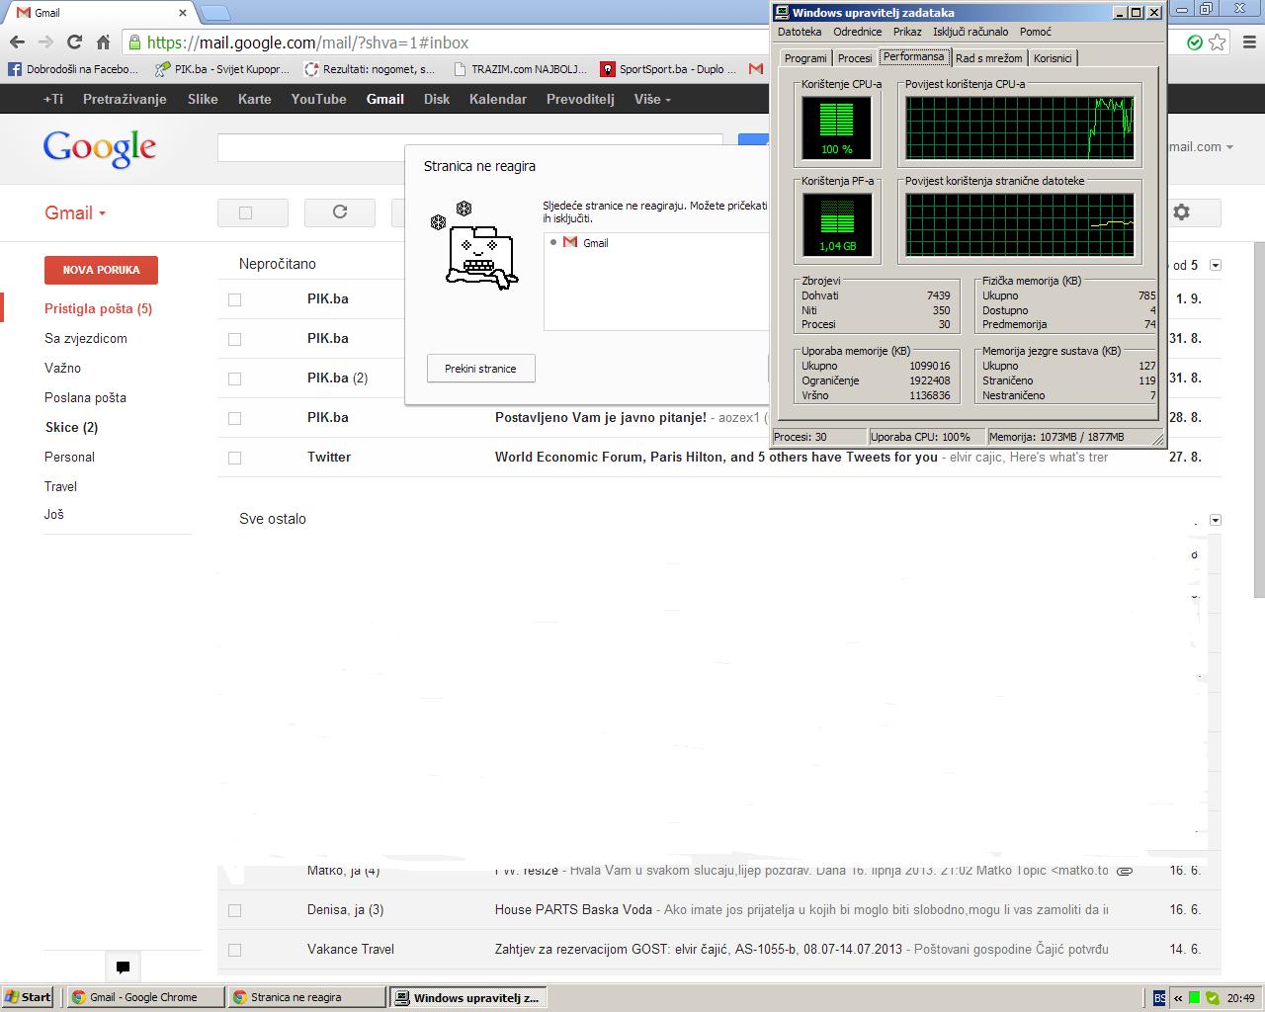Click the Chrome address bar URL
This screenshot has height=1012, width=1265.
click(307, 42)
